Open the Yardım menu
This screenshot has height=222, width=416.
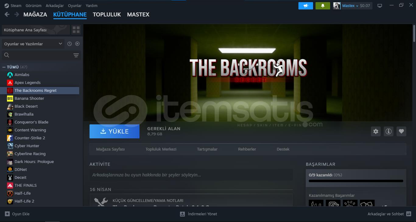[x=92, y=6]
